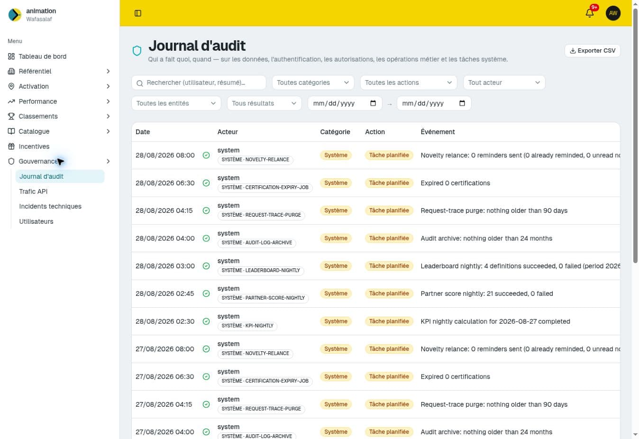Viewport: 639px width, 439px height.
Task: Click Tâche planifiée tag on 28/08/2026 04:00 row
Action: tap(389, 238)
